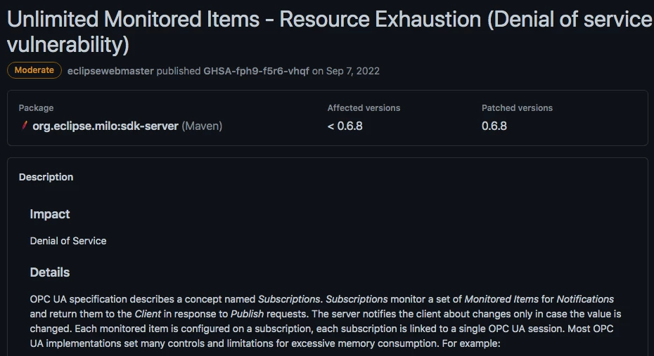Image resolution: width=654 pixels, height=356 pixels.
Task: Click the Sep 7, 2022 publish date
Action: click(x=353, y=71)
